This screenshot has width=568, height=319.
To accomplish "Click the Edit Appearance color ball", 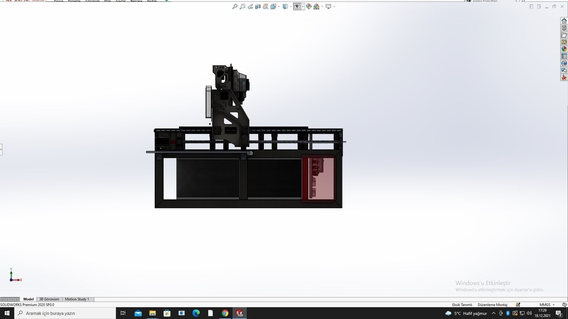I will point(309,6).
